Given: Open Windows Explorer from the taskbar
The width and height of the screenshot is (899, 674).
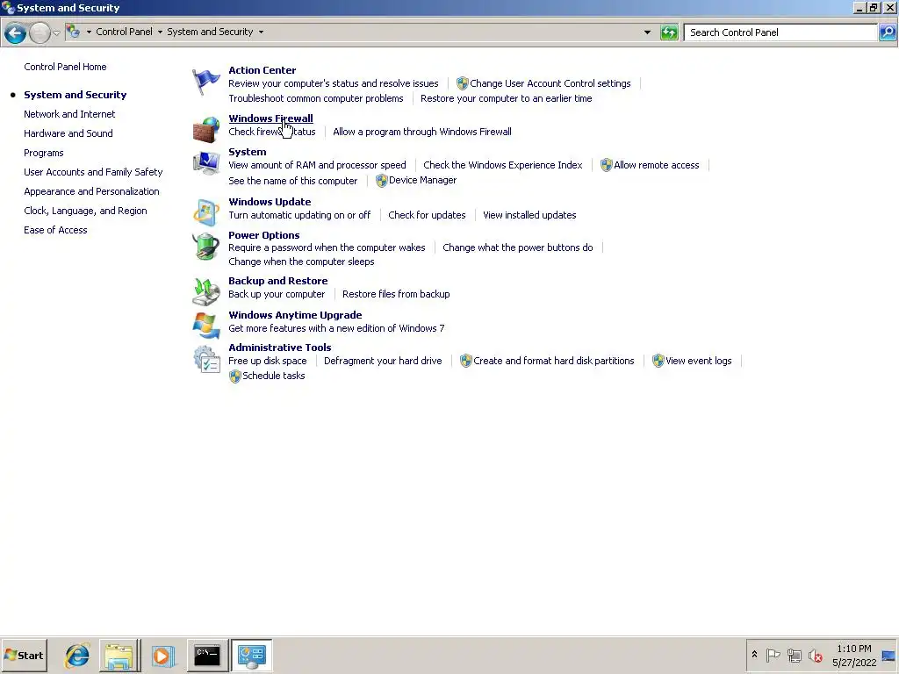Looking at the screenshot, I should (119, 655).
